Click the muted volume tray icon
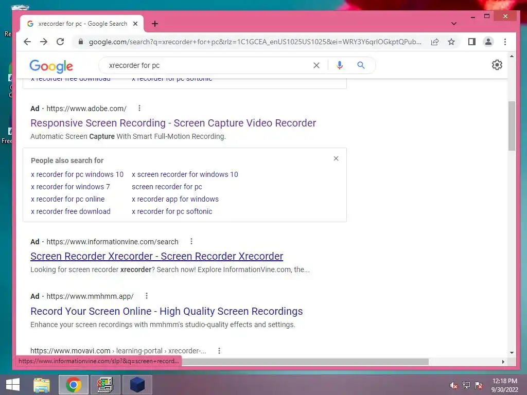This screenshot has width=527, height=395. pos(453,385)
